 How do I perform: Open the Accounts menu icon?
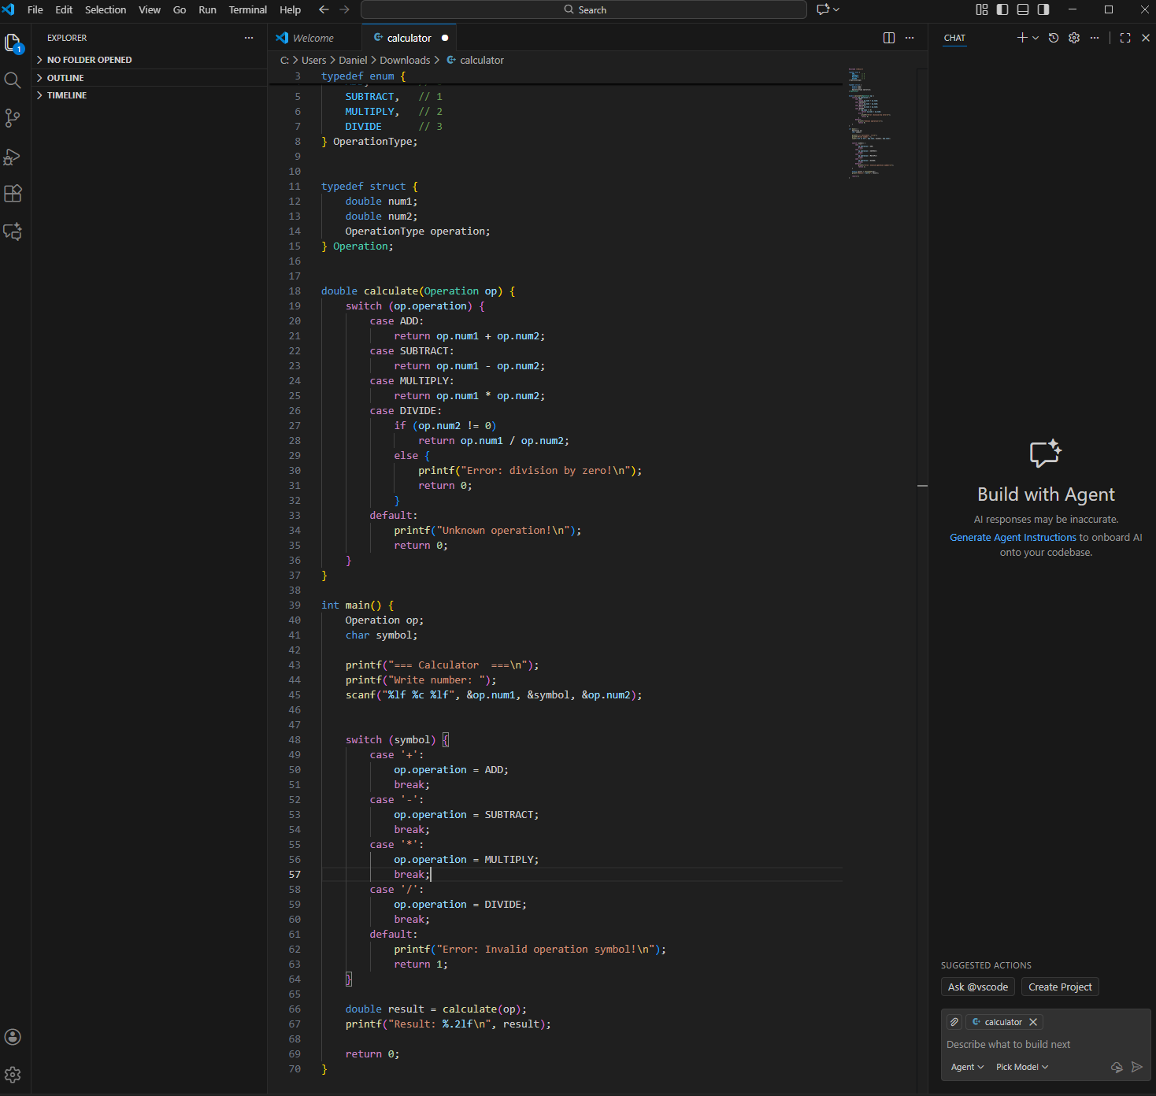point(13,1037)
